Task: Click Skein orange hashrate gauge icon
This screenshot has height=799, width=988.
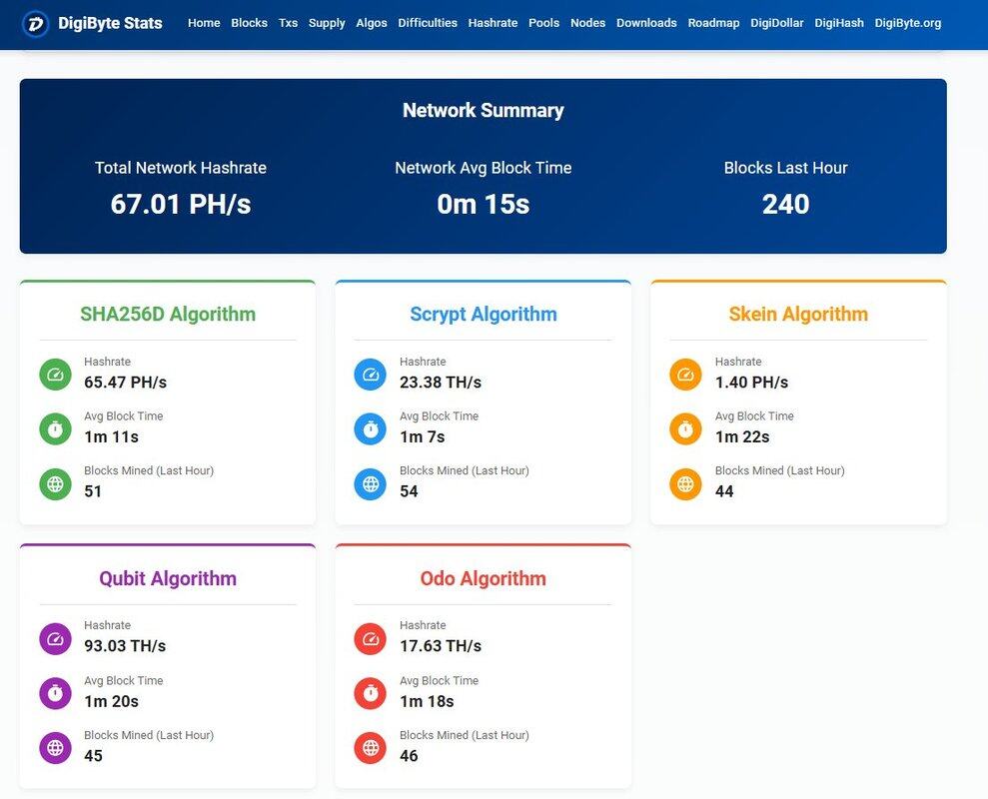Action: 685,375
